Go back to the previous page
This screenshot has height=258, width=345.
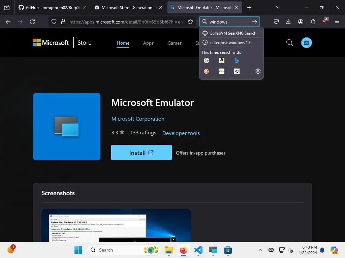click(8, 22)
